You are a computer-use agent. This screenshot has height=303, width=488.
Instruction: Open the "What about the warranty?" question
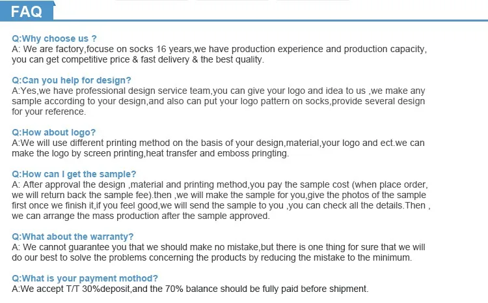point(73,237)
